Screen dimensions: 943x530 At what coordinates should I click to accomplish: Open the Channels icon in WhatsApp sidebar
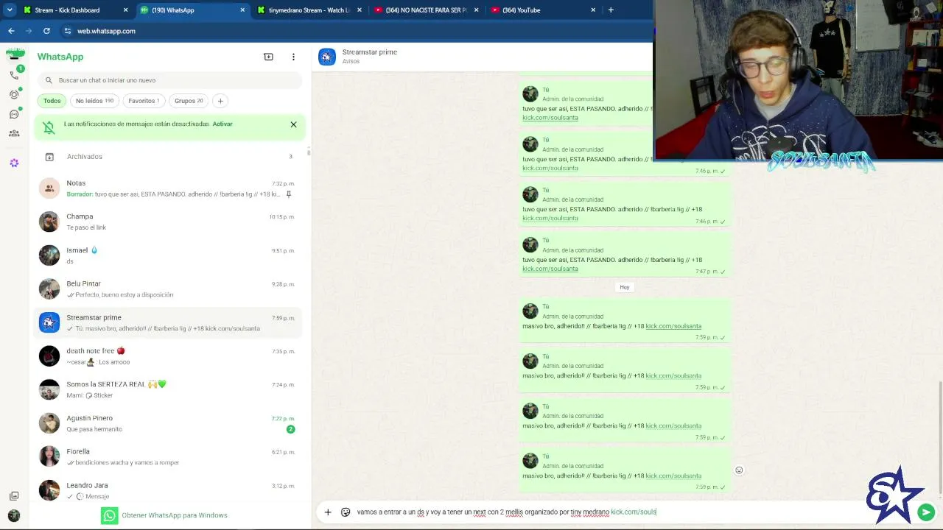(x=14, y=114)
